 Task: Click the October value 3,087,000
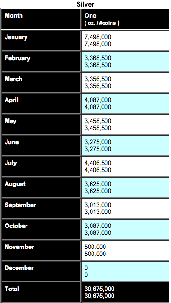click(x=98, y=229)
